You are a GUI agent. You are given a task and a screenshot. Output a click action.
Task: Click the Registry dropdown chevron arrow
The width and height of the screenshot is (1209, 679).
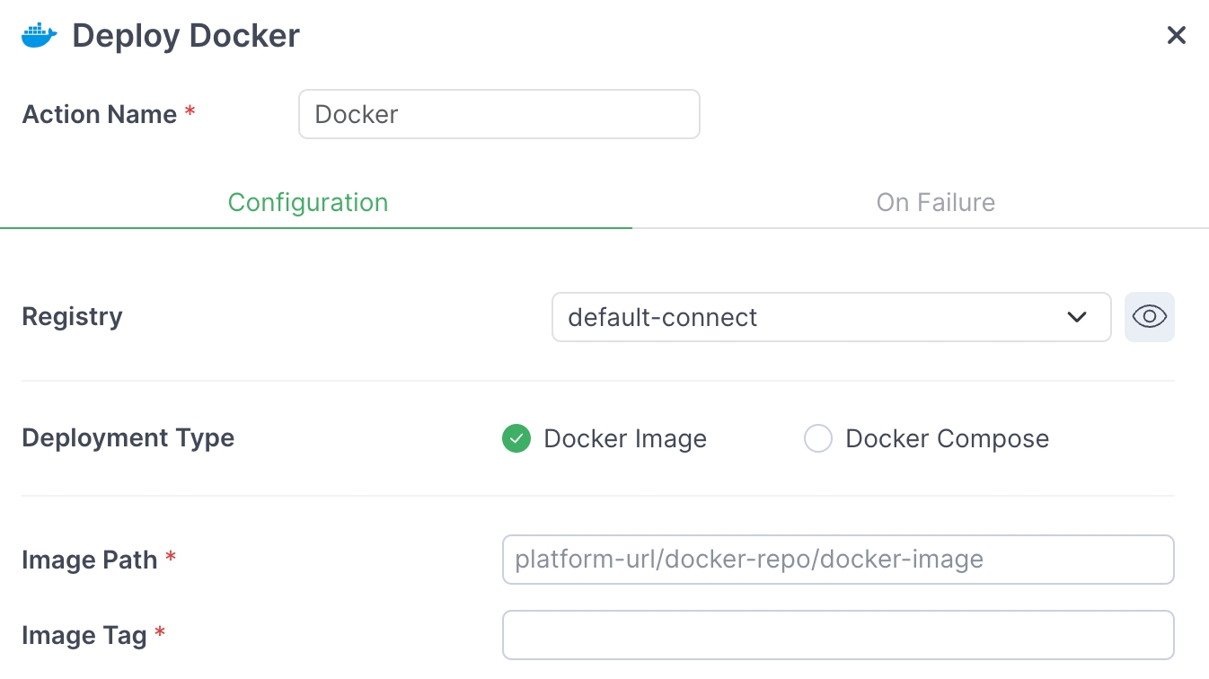point(1077,317)
